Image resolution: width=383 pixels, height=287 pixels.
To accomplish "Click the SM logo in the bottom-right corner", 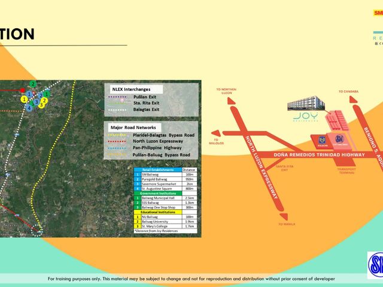I will tap(375, 265).
